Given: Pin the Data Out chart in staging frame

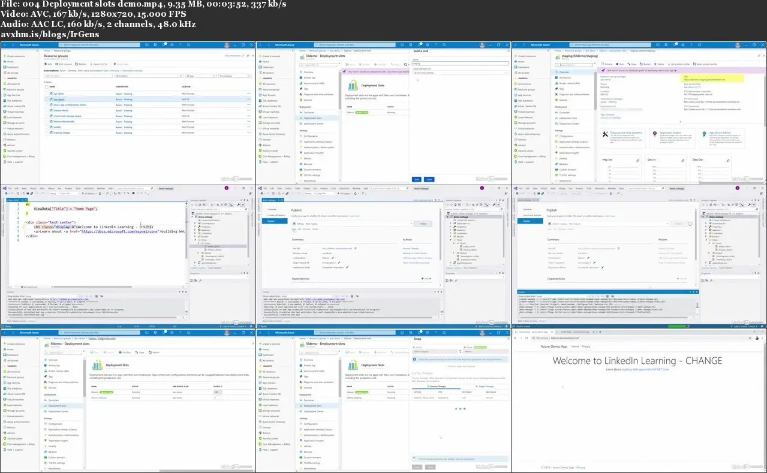Looking at the screenshot, I should 728,161.
